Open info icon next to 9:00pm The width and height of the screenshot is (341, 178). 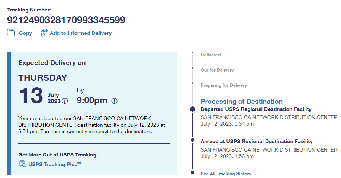115,101
